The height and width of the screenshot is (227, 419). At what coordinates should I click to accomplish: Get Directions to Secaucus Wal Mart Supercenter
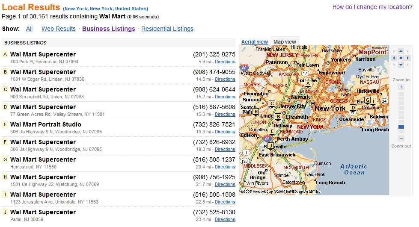click(225, 62)
